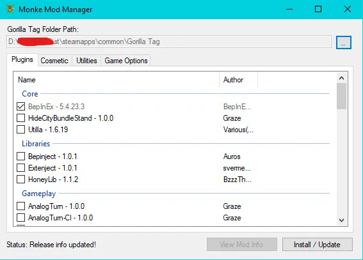This screenshot has width=363, height=260.
Task: Click author 'Graze' in HideCityBundleStand row
Action: 232,118
